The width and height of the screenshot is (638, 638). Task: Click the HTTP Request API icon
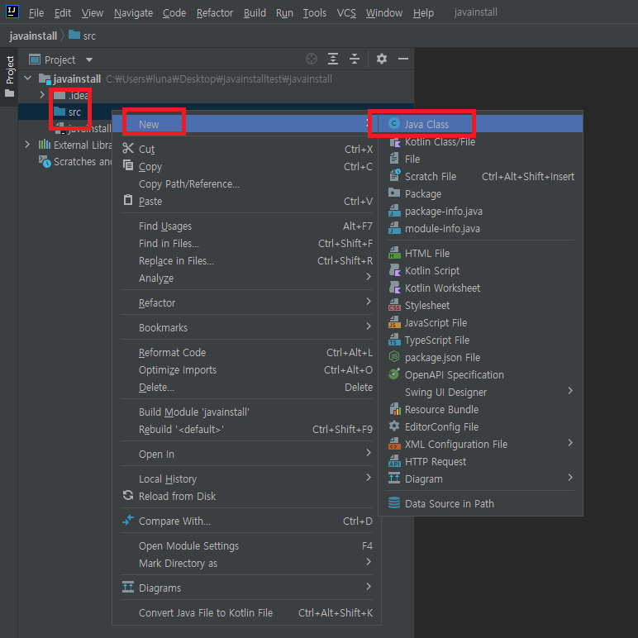394,461
